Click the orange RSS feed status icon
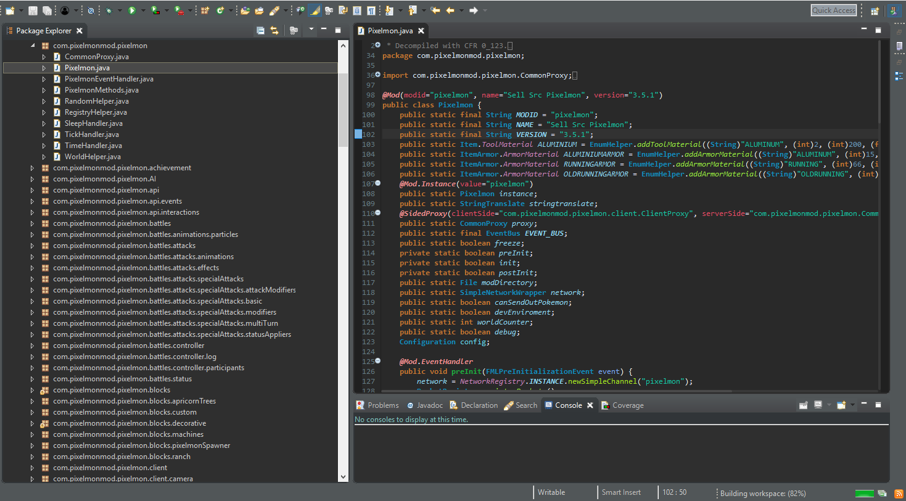The image size is (906, 501). (899, 493)
